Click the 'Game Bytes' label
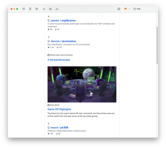The height and width of the screenshot is (148, 166). coord(55,105)
